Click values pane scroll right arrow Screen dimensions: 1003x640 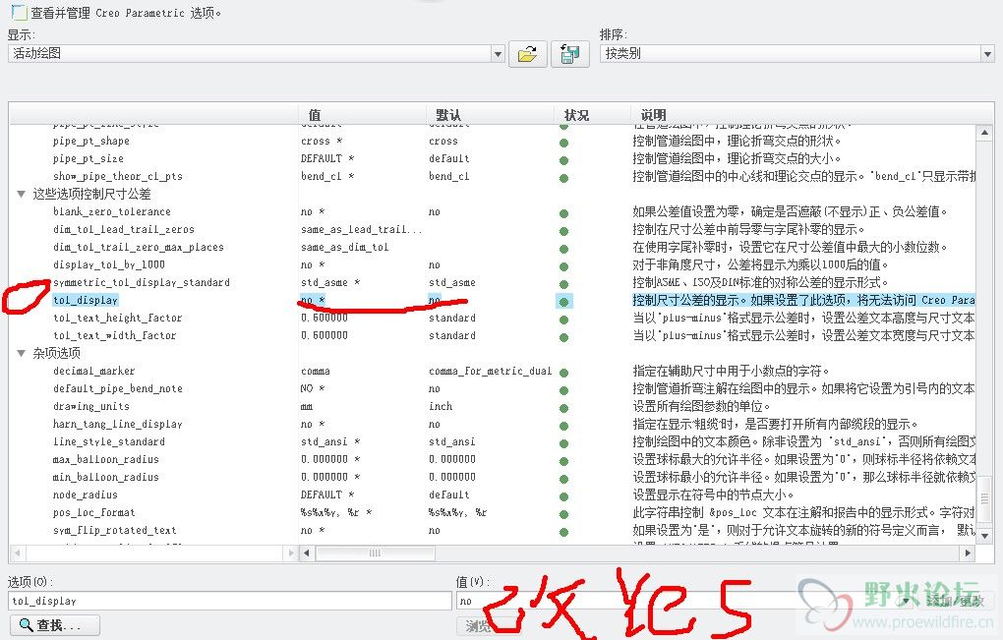968,553
